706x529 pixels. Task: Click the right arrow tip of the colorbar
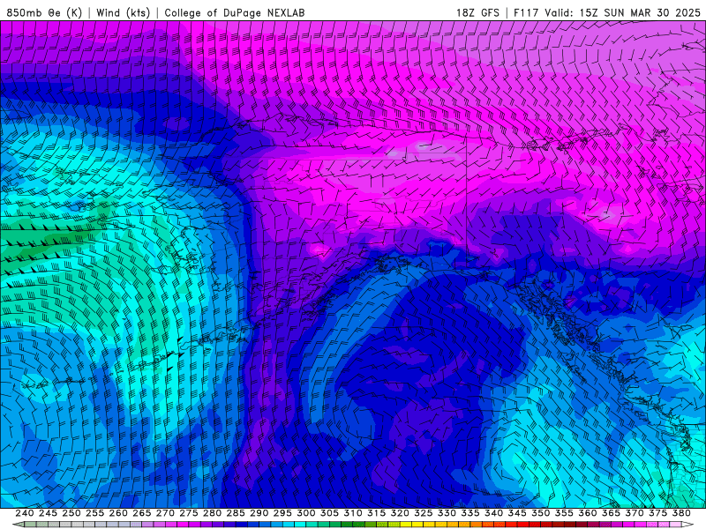(x=688, y=525)
